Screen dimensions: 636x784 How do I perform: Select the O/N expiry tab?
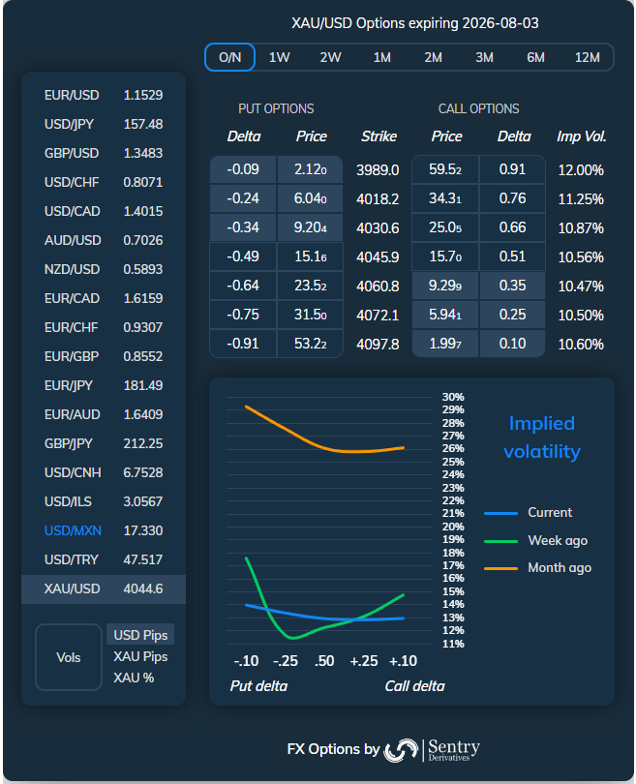tap(230, 57)
